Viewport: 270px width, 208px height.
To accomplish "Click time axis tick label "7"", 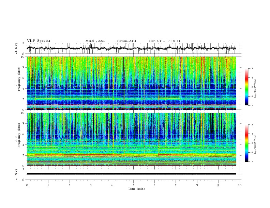I will pos(176,185).
